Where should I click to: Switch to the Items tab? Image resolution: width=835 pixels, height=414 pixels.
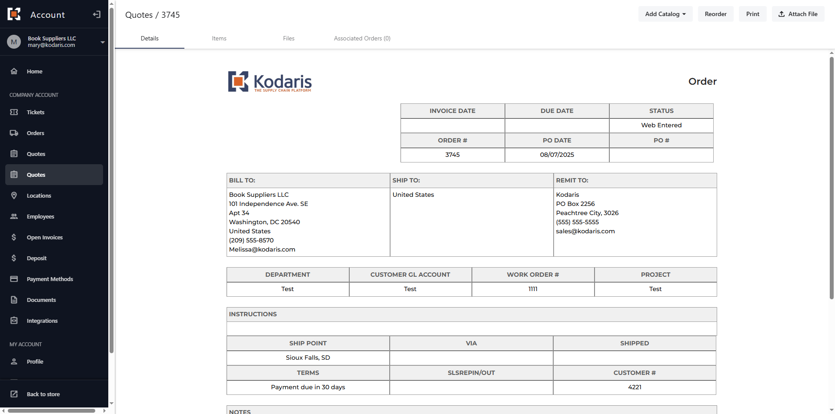[219, 38]
